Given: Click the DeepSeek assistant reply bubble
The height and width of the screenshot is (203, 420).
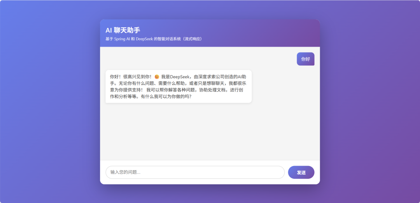Looking at the screenshot, I should click(x=178, y=86).
